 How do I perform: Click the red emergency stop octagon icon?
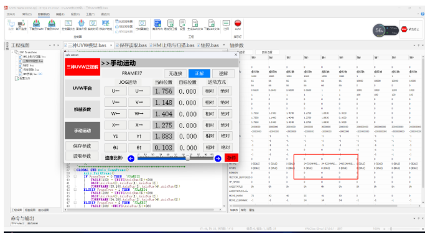point(404,29)
